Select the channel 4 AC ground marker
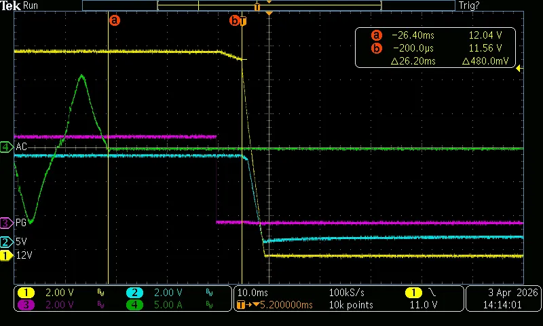 [5, 147]
